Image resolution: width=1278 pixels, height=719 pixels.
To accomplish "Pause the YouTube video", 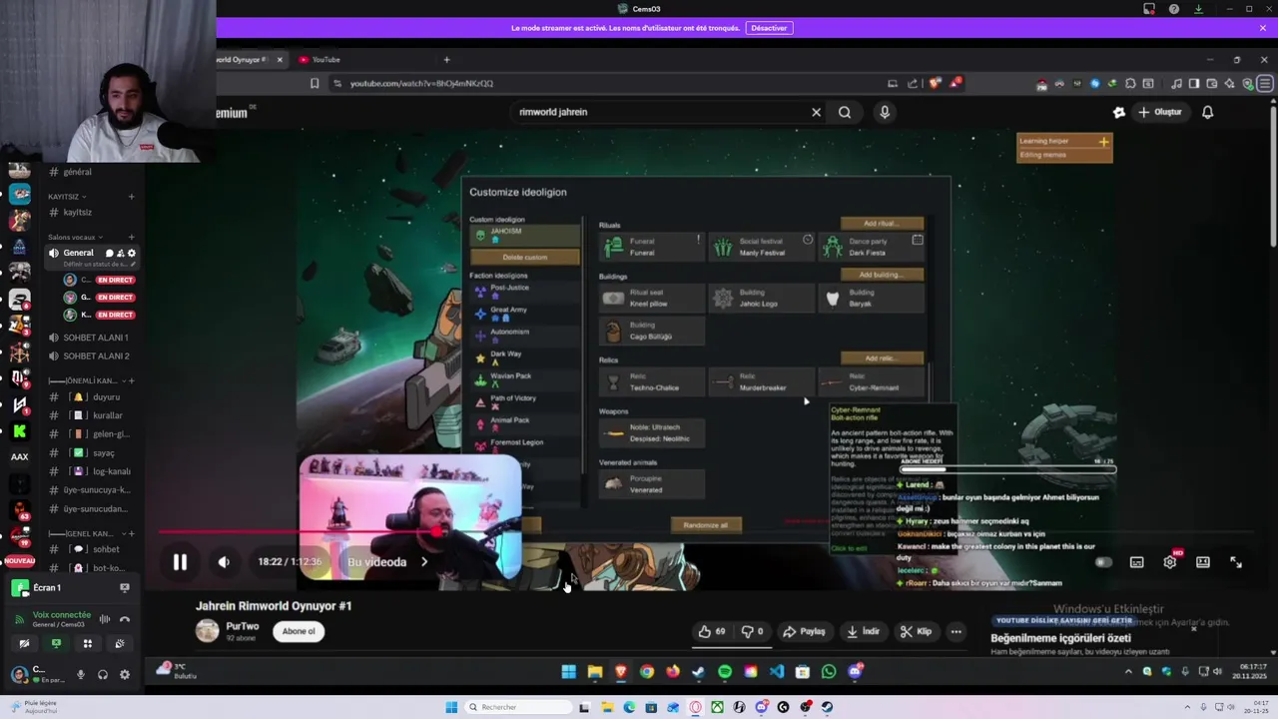I will tap(180, 562).
